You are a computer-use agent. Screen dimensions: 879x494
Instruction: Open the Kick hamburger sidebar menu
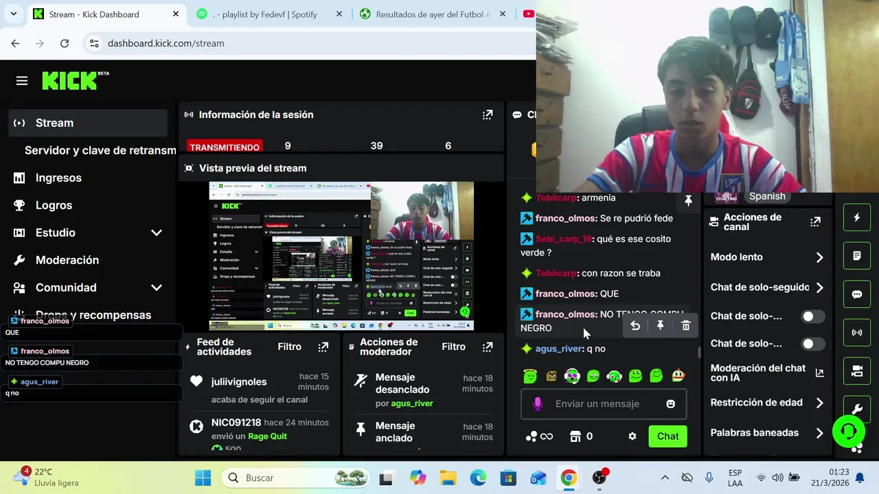[x=22, y=81]
